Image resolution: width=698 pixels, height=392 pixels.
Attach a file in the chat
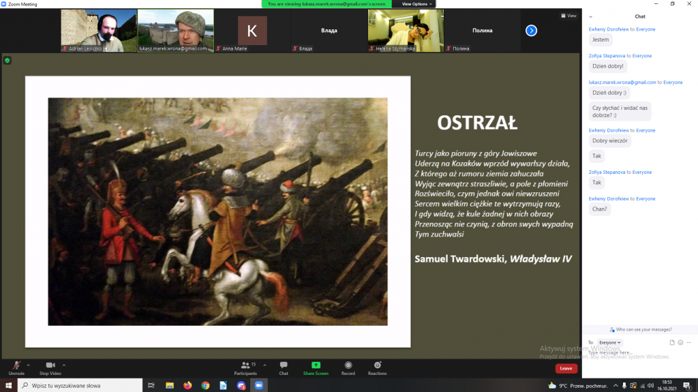coord(672,342)
